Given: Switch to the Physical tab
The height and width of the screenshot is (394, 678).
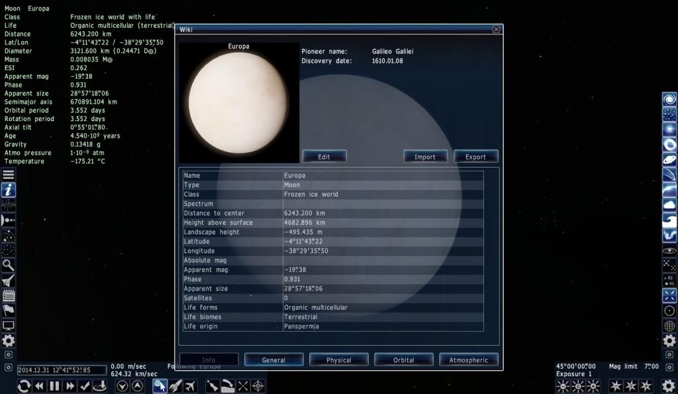Looking at the screenshot, I should point(338,360).
